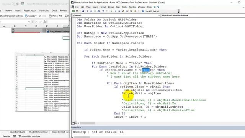Click Draw Horizontal Text Box in Excel ribbon
245x138 pixels.
click(x=11, y=16)
